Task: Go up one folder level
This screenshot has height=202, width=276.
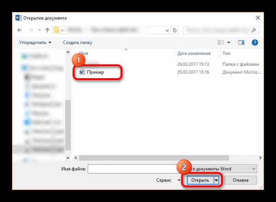Action: tap(47, 30)
